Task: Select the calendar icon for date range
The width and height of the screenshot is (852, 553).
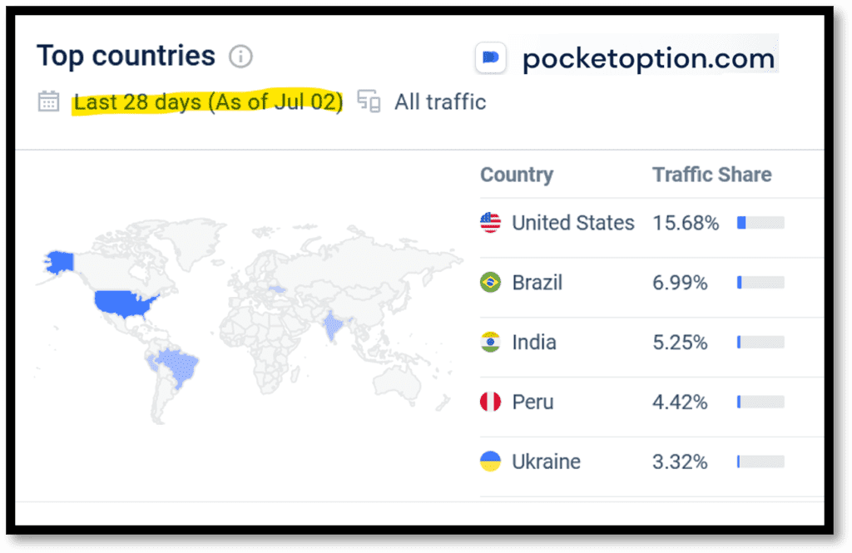Action: [x=49, y=101]
